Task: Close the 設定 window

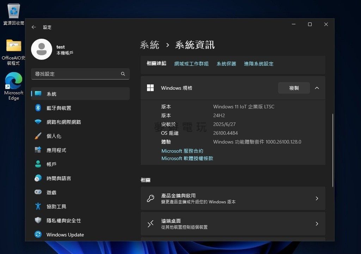Action: coord(326,24)
